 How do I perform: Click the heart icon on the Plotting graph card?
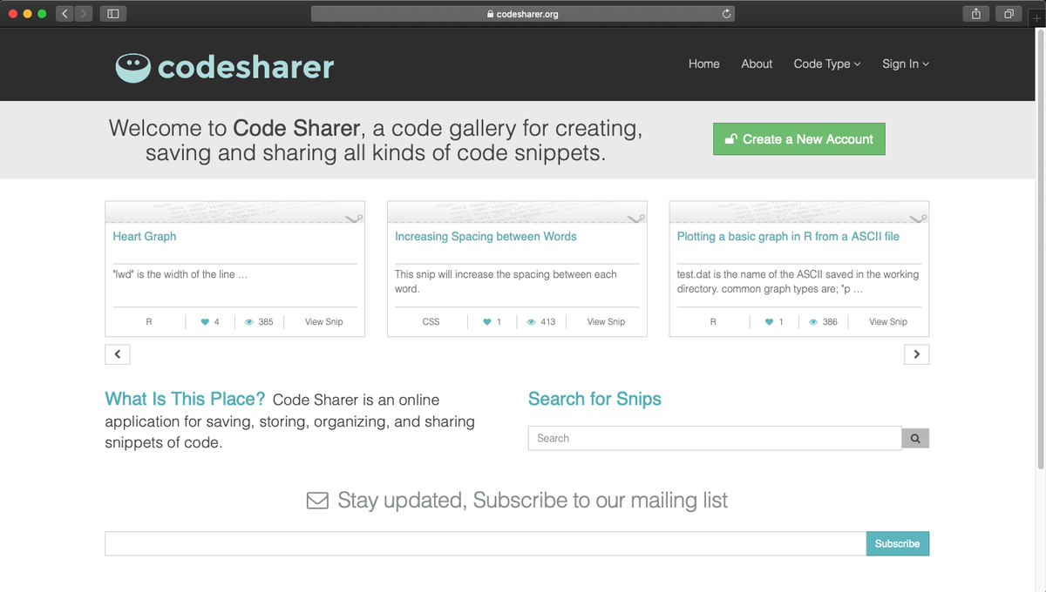pos(769,322)
